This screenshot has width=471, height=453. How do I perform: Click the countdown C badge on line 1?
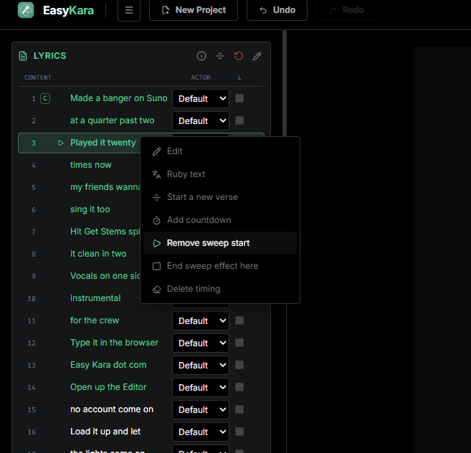45,98
